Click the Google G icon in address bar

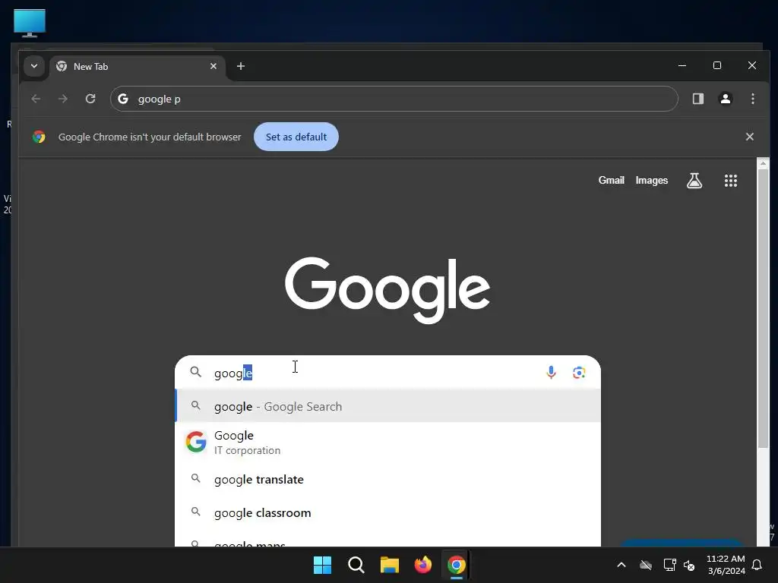pos(123,99)
